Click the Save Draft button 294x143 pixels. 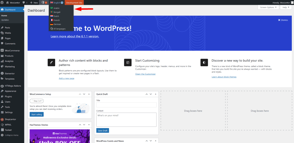pos(102,131)
